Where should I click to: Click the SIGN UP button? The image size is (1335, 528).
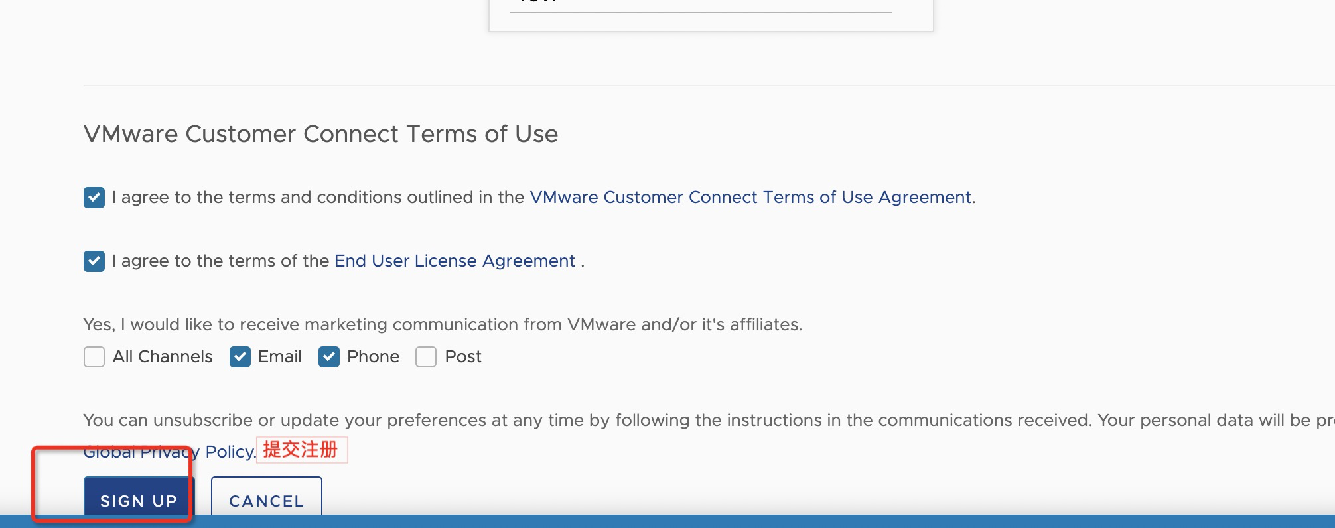[x=139, y=496]
